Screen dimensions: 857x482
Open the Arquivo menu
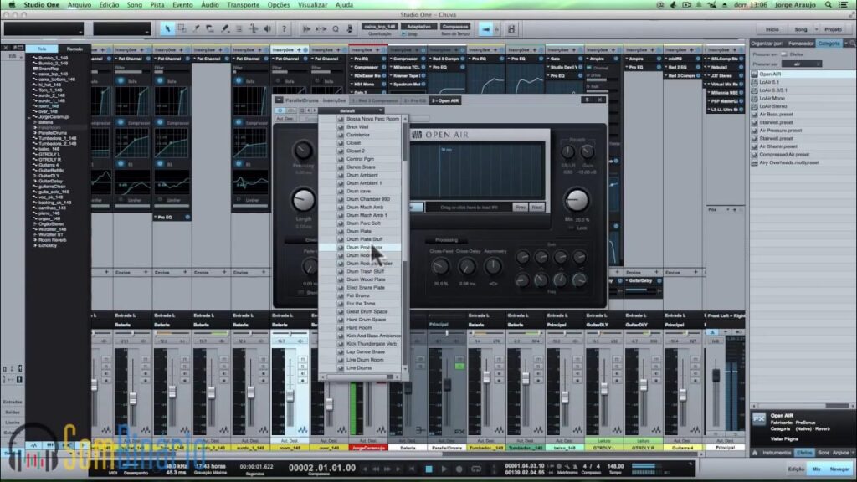point(80,4)
